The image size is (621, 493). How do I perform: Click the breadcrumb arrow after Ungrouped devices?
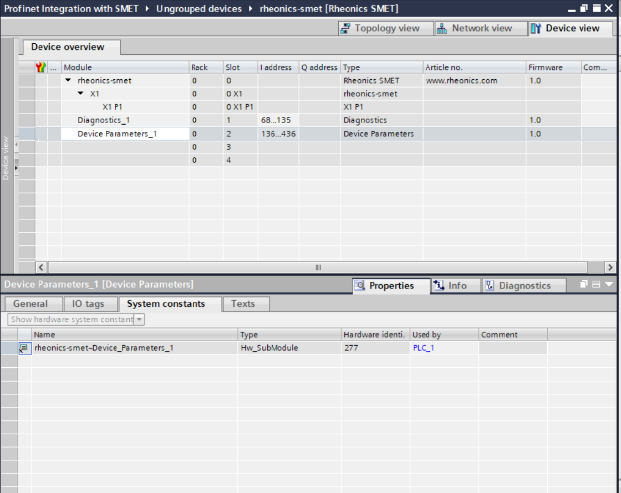[x=251, y=8]
